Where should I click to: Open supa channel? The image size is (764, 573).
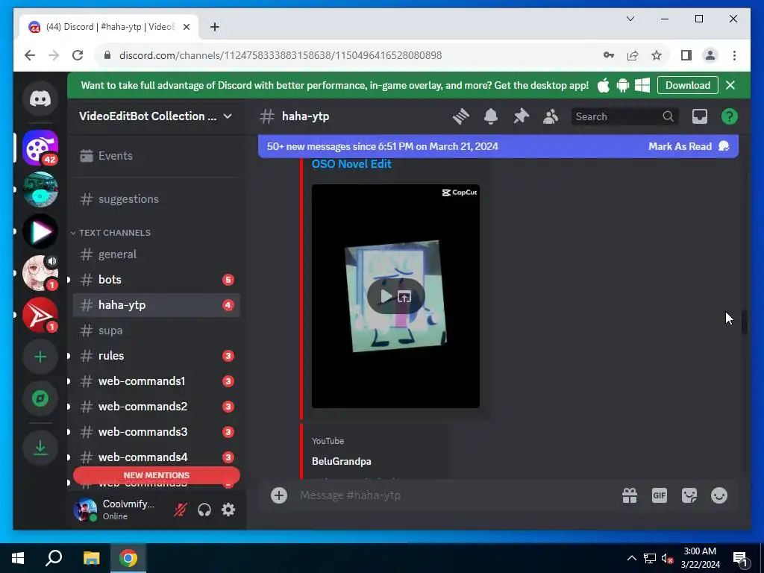click(x=157, y=331)
